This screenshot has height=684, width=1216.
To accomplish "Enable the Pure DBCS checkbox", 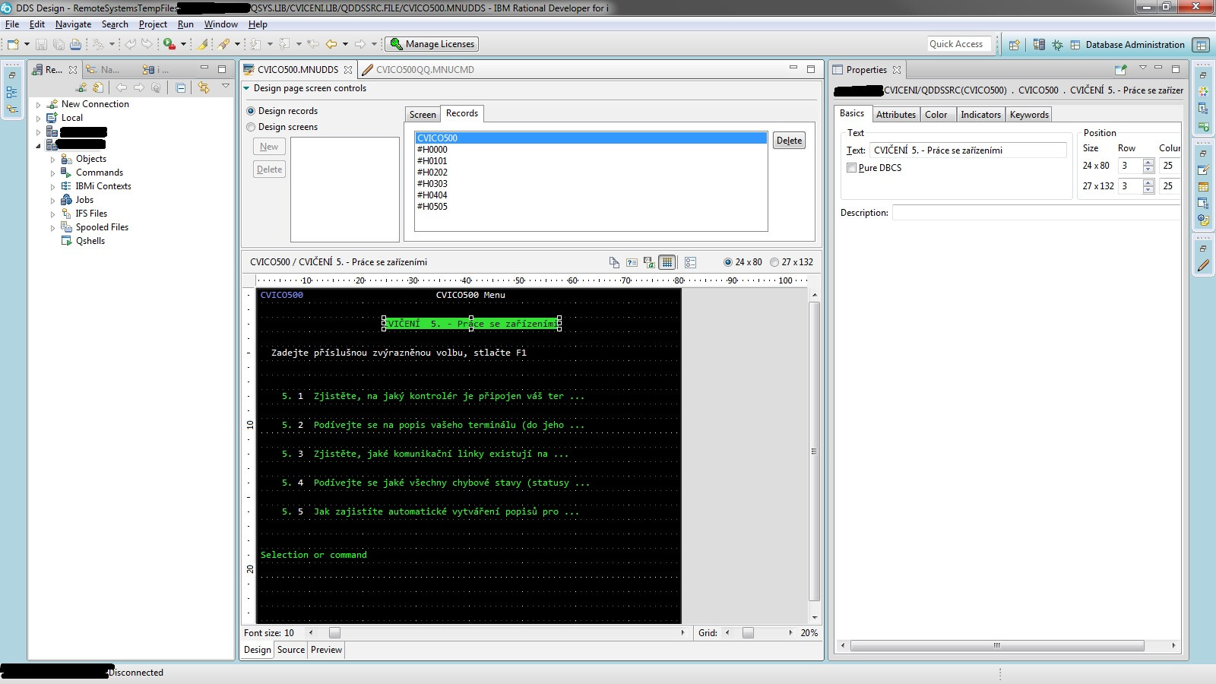I will [x=852, y=168].
